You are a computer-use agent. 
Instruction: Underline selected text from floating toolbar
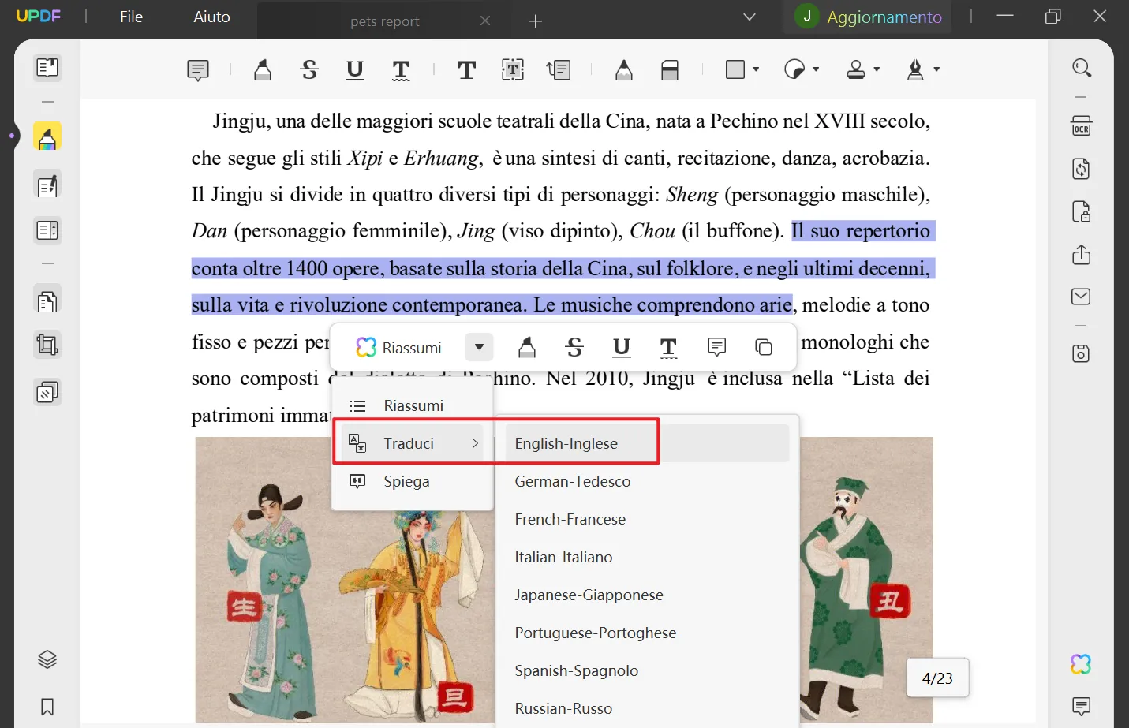622,347
